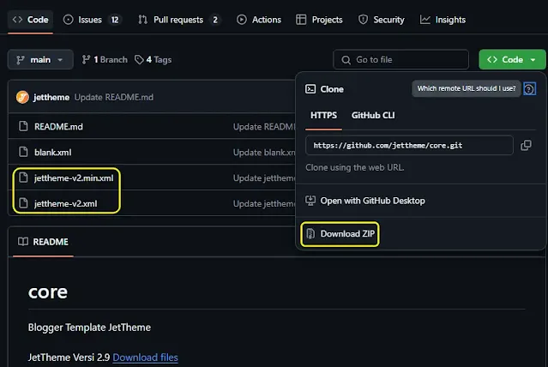Follow the Download files link
Viewport: 548px width, 367px height.
(146, 358)
